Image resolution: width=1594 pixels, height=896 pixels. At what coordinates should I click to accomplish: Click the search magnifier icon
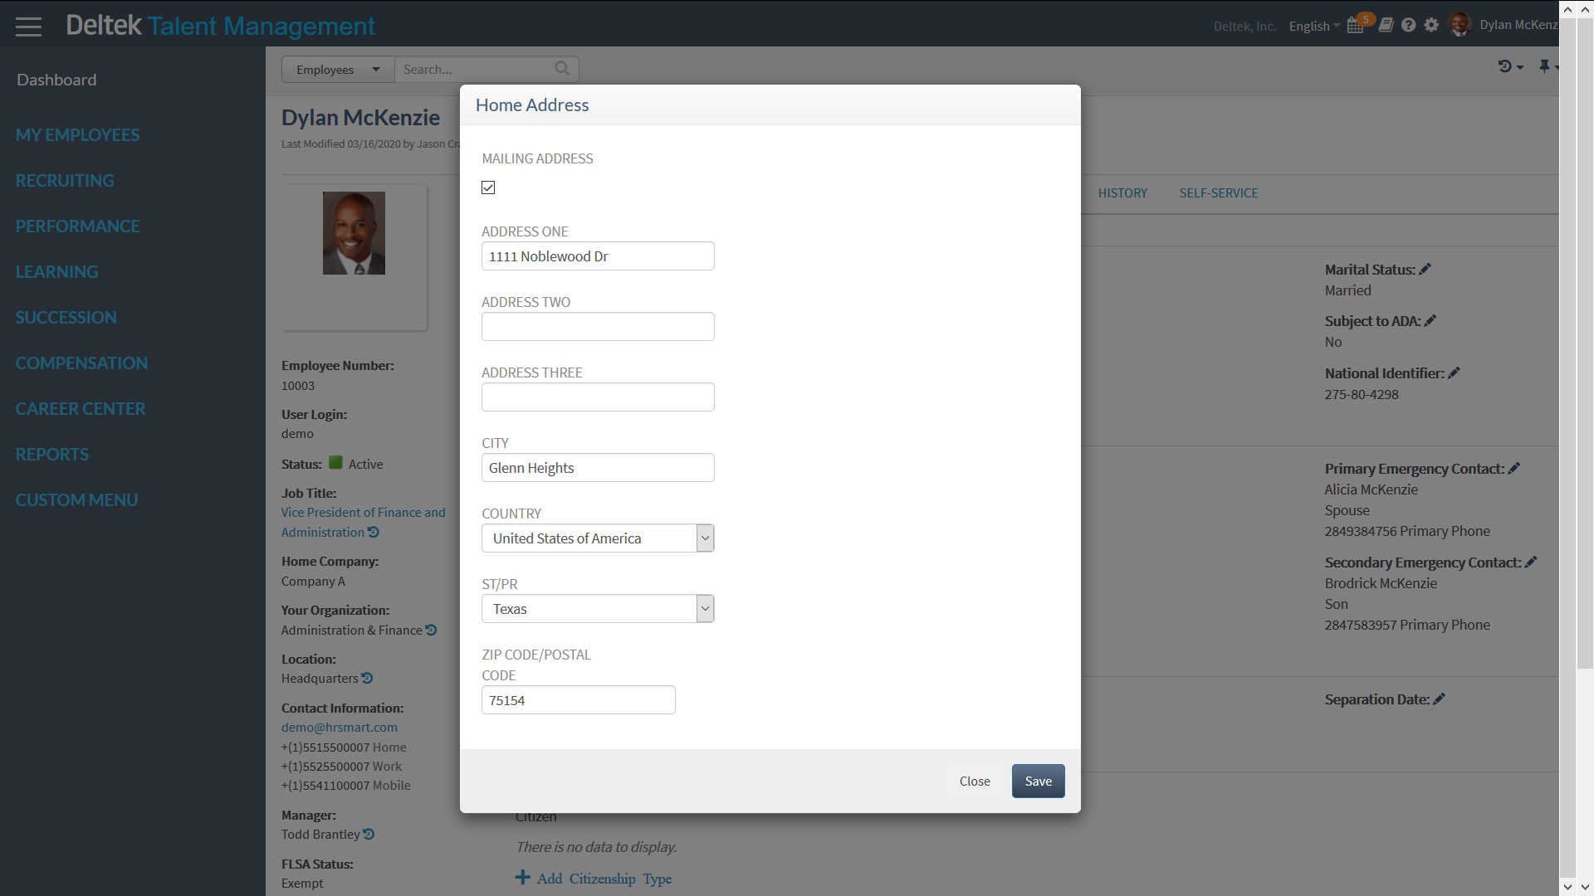(562, 69)
